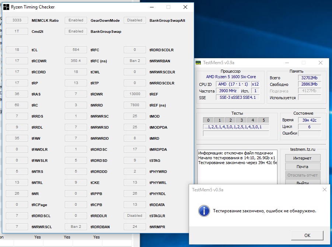Click the Отослать отчет button
The height and width of the screenshot is (247, 332).
(303, 175)
